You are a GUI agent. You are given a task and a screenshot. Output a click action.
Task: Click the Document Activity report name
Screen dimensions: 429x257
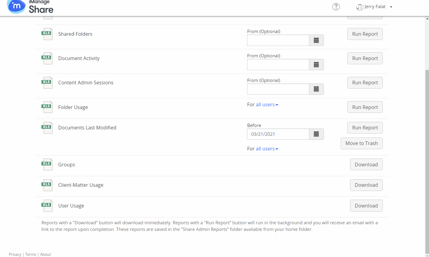(x=79, y=58)
